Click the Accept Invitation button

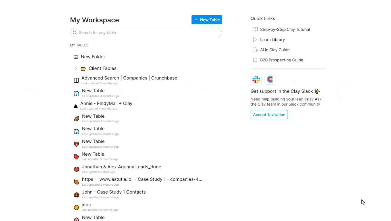click(x=269, y=115)
